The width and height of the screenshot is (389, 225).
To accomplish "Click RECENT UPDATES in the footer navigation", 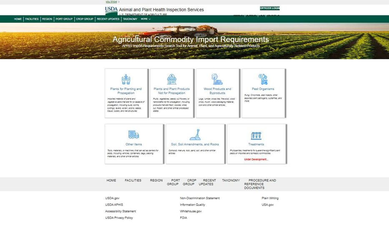I will pos(207,182).
